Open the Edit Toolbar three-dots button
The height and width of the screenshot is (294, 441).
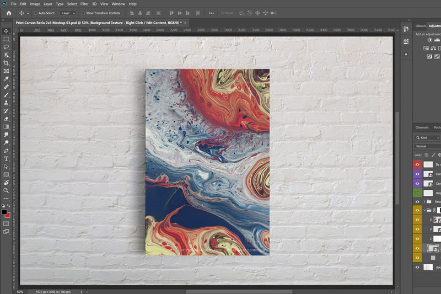(x=6, y=199)
